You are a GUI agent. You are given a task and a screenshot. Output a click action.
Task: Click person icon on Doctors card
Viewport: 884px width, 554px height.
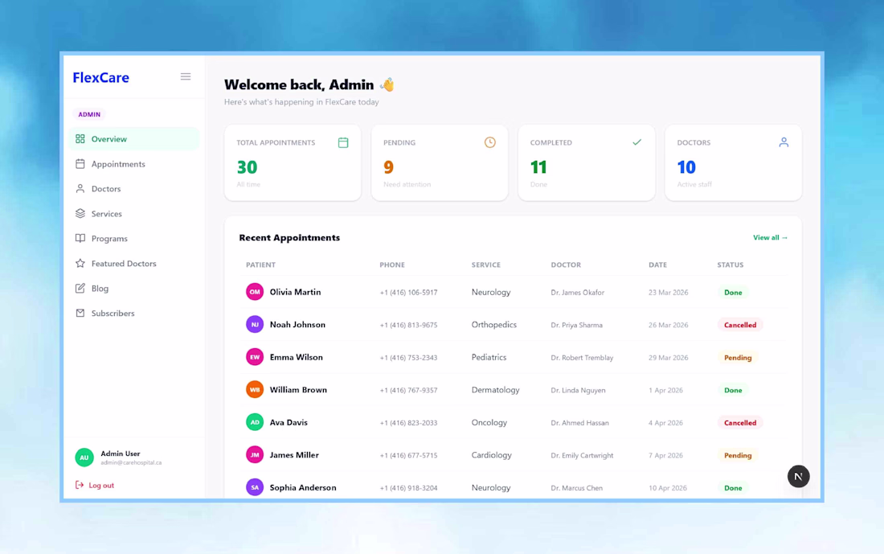pyautogui.click(x=784, y=142)
